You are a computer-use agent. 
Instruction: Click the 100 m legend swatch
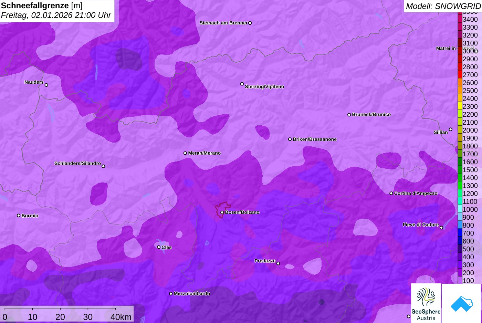(x=460, y=280)
